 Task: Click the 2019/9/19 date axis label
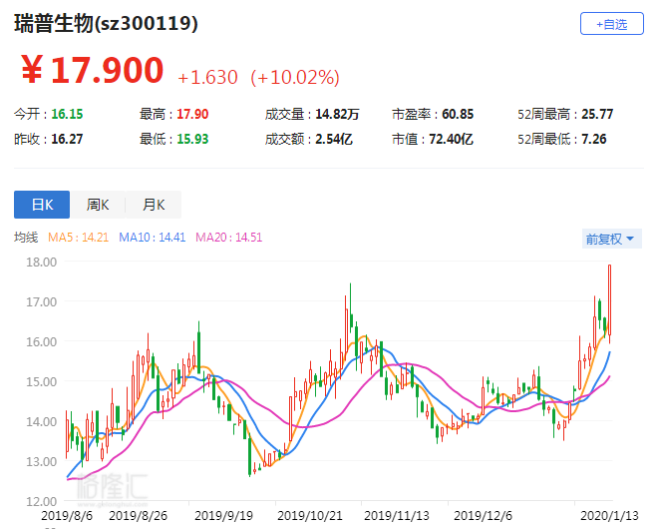click(224, 516)
